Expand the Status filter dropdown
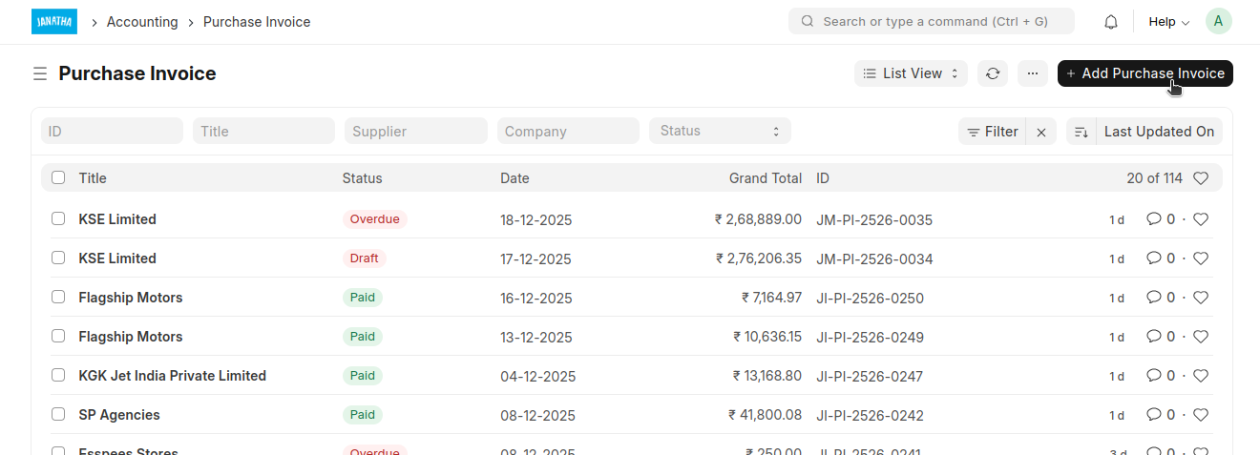 (720, 131)
